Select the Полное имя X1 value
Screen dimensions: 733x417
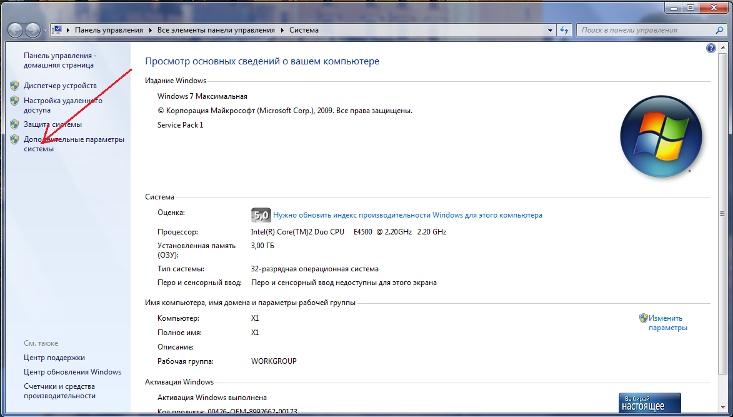click(255, 333)
